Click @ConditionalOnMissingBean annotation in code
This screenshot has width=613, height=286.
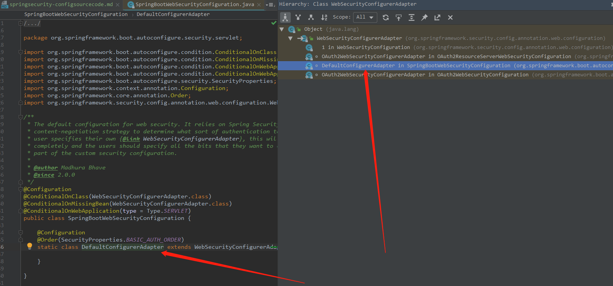point(67,204)
